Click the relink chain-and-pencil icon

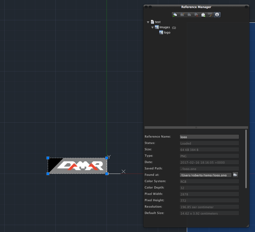(x=210, y=15)
